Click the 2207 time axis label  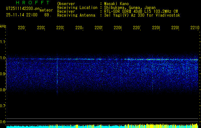click(x=137, y=28)
